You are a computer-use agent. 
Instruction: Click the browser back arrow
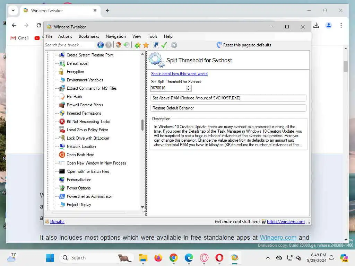click(x=14, y=25)
